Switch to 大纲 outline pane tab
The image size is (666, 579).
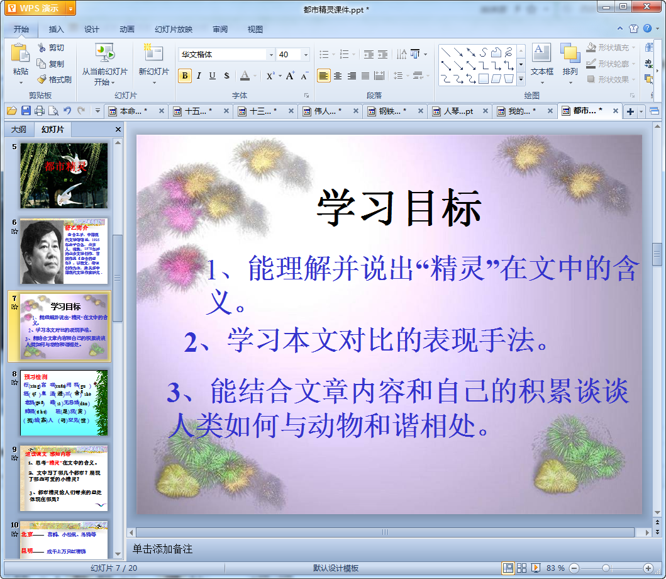pos(19,129)
